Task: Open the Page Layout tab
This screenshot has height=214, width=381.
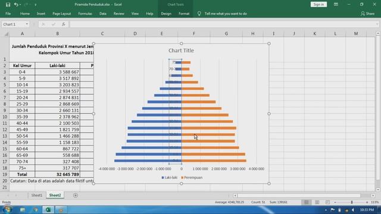Action: 62,14
